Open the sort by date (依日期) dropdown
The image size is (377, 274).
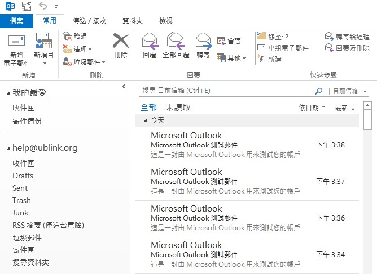pyautogui.click(x=312, y=107)
